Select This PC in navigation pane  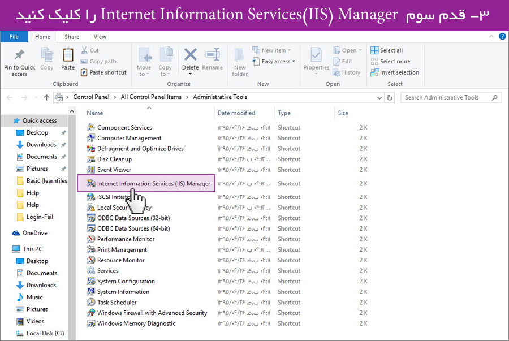(x=27, y=249)
